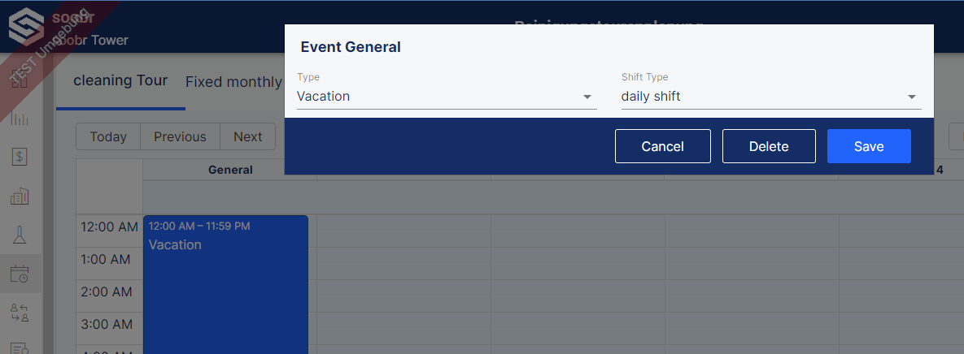Open the flask sidebar icon
The height and width of the screenshot is (354, 964).
click(20, 235)
